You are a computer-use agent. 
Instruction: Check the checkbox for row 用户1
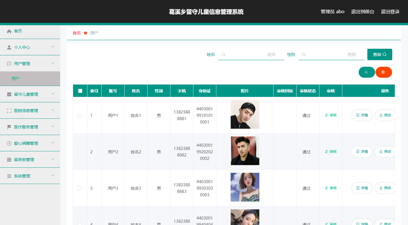[x=79, y=116]
